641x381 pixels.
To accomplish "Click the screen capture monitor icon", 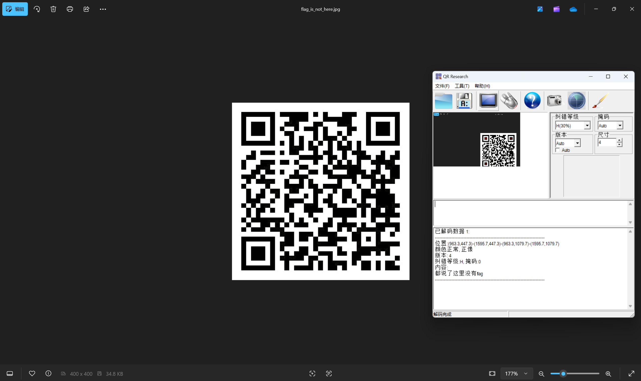I will point(488,100).
